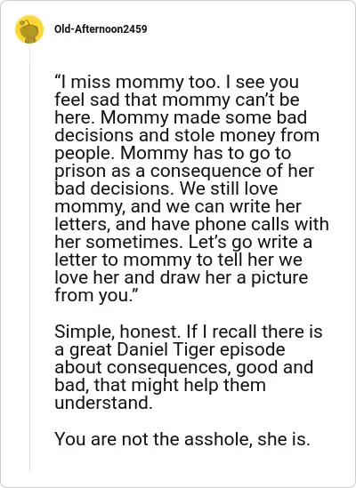Click the text "her sometimes. Let's go write a"
The height and width of the screenshot is (488, 356).
point(183,242)
